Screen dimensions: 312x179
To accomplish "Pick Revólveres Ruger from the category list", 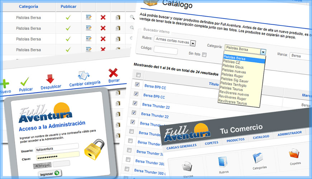I will (232, 97).
